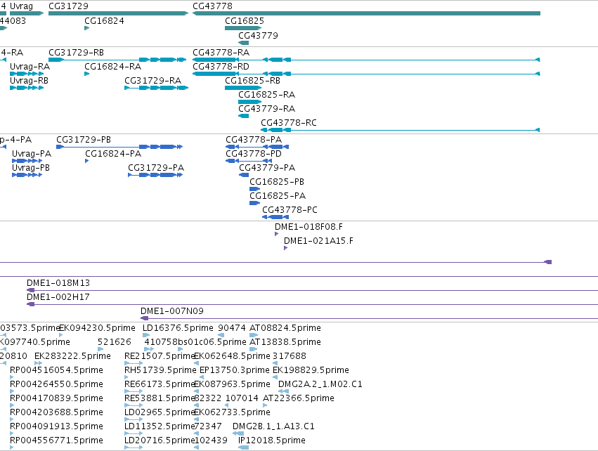Select EST EP13750.3prime
This screenshot has width=598, height=451.
click(202, 377)
